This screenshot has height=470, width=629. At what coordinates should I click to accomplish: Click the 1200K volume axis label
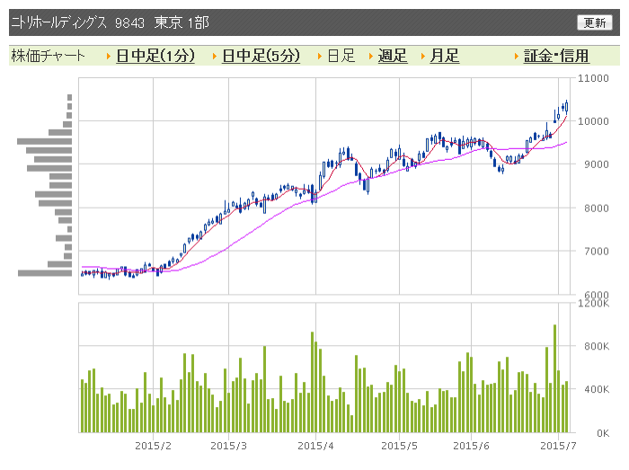point(593,303)
